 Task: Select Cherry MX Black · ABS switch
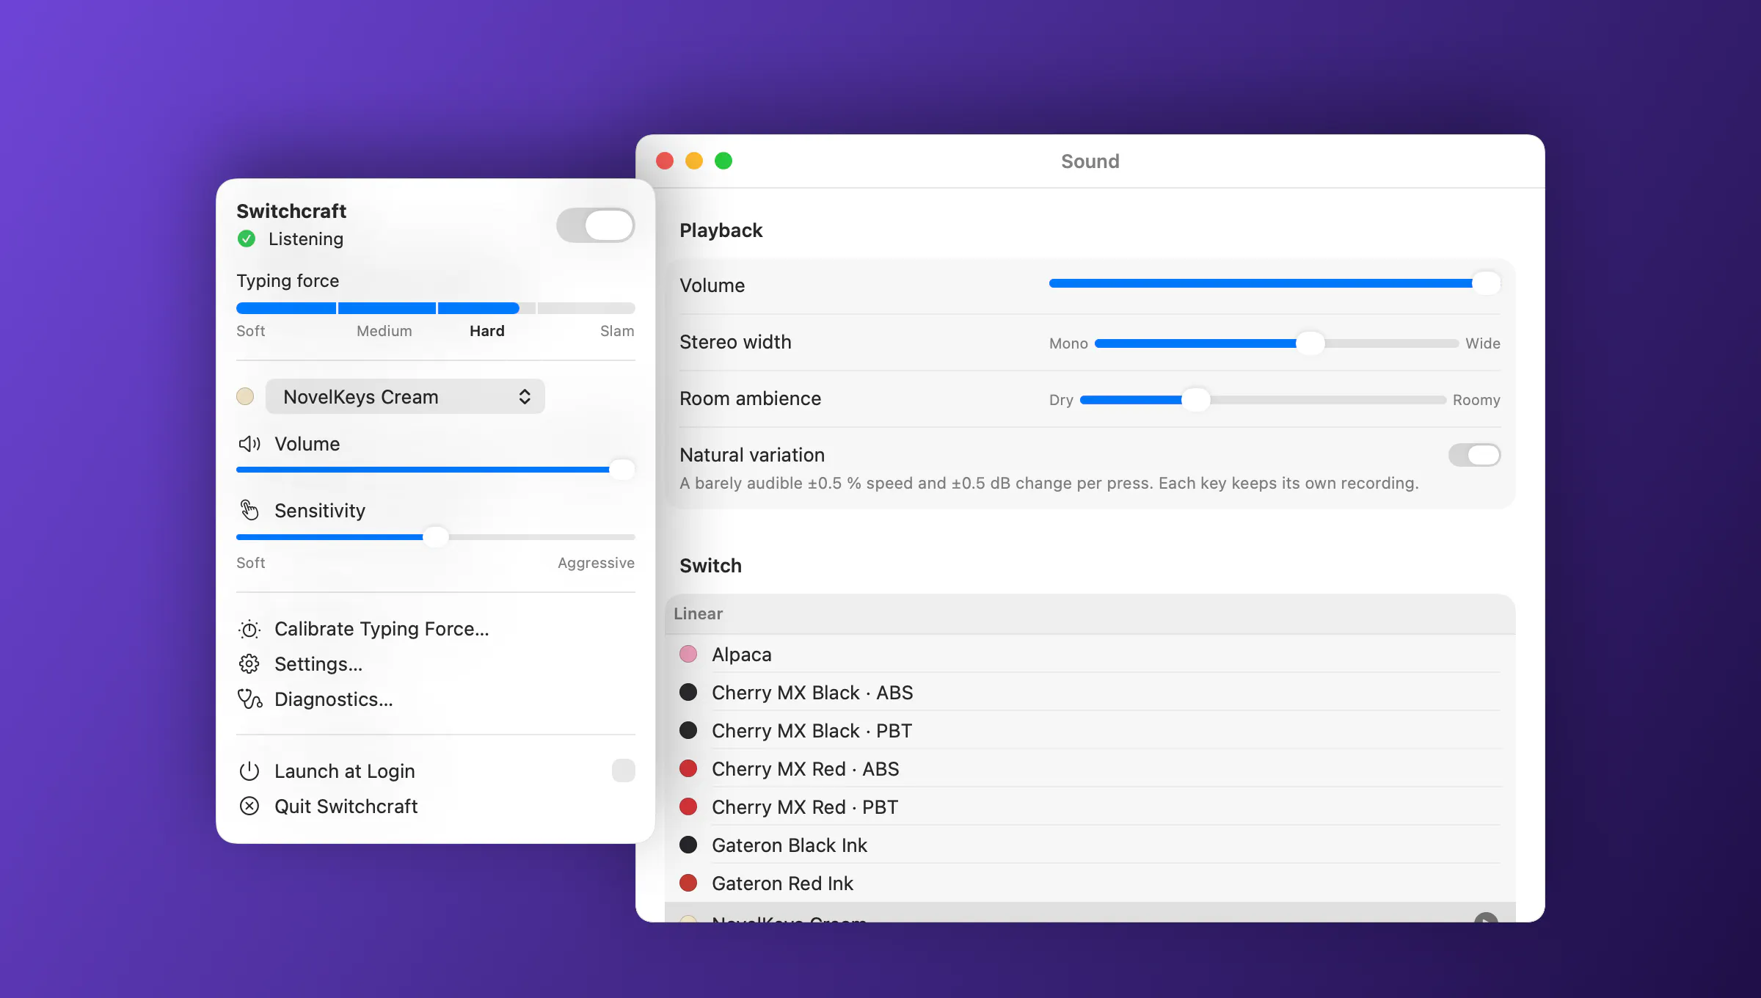tap(1090, 692)
